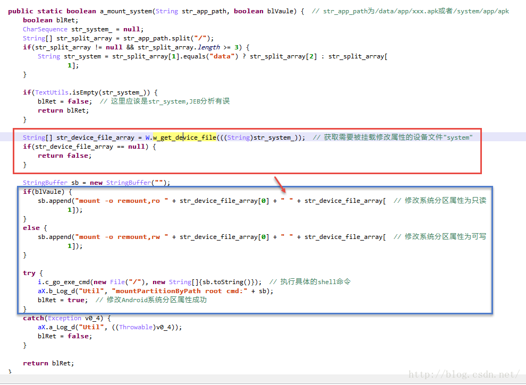Click the "mountPartitionByPath root cmd:" string

point(180,291)
